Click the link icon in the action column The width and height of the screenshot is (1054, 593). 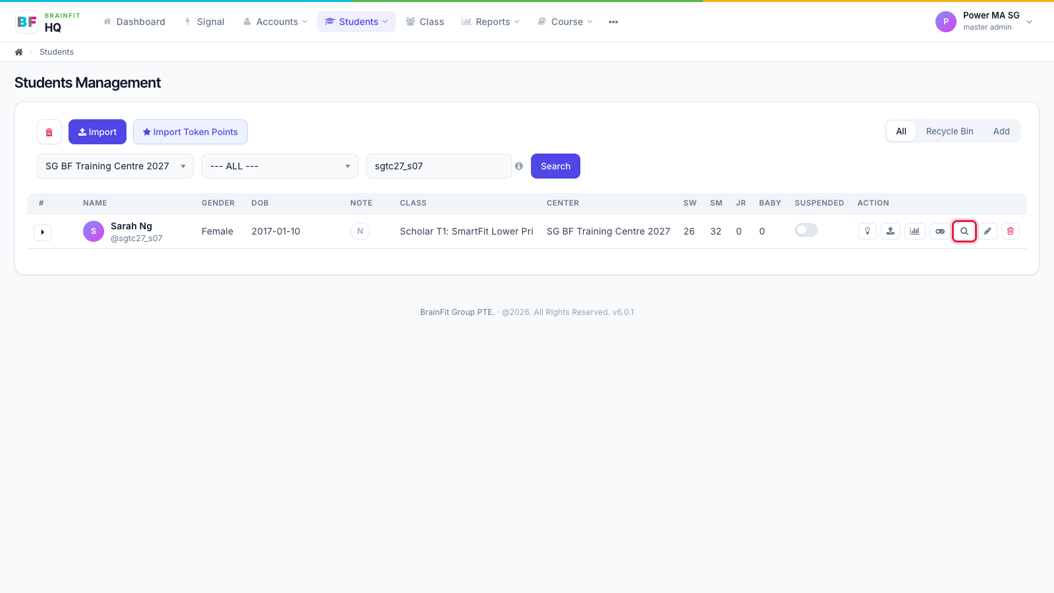coord(940,231)
